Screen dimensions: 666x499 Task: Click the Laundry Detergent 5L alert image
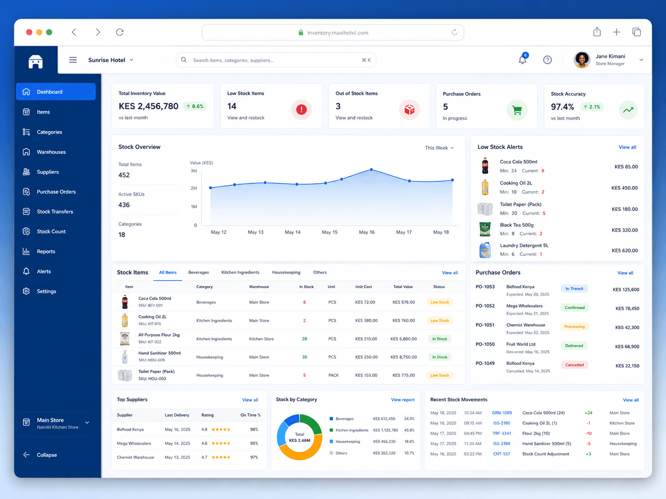click(485, 250)
